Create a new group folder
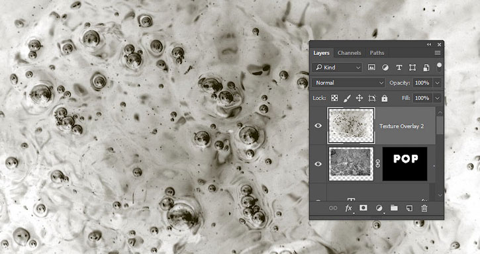Screen dimensions: 480x254 394,208
